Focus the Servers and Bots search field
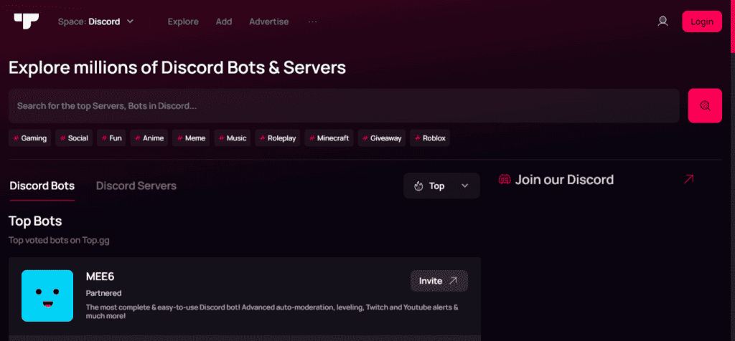Viewport: 735px width, 341px height. point(343,106)
